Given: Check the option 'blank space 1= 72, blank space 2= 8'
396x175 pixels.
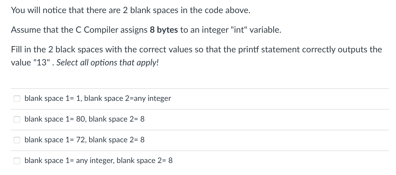Looking at the screenshot, I should coord(17,140).
